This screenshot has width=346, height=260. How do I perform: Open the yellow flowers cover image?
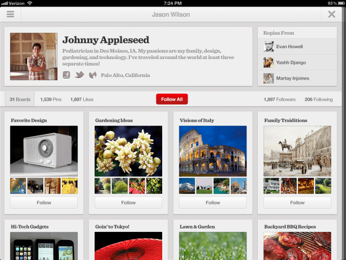coord(129,151)
